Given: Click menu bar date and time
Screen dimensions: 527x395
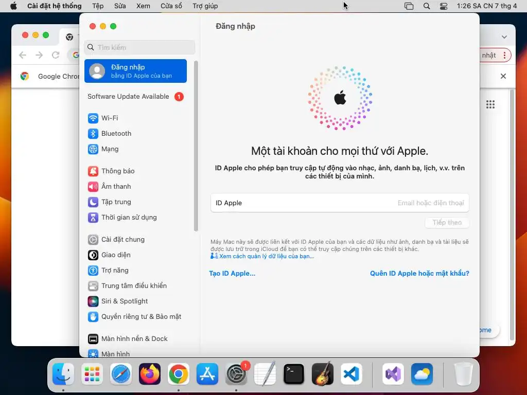Looking at the screenshot, I should (487, 6).
